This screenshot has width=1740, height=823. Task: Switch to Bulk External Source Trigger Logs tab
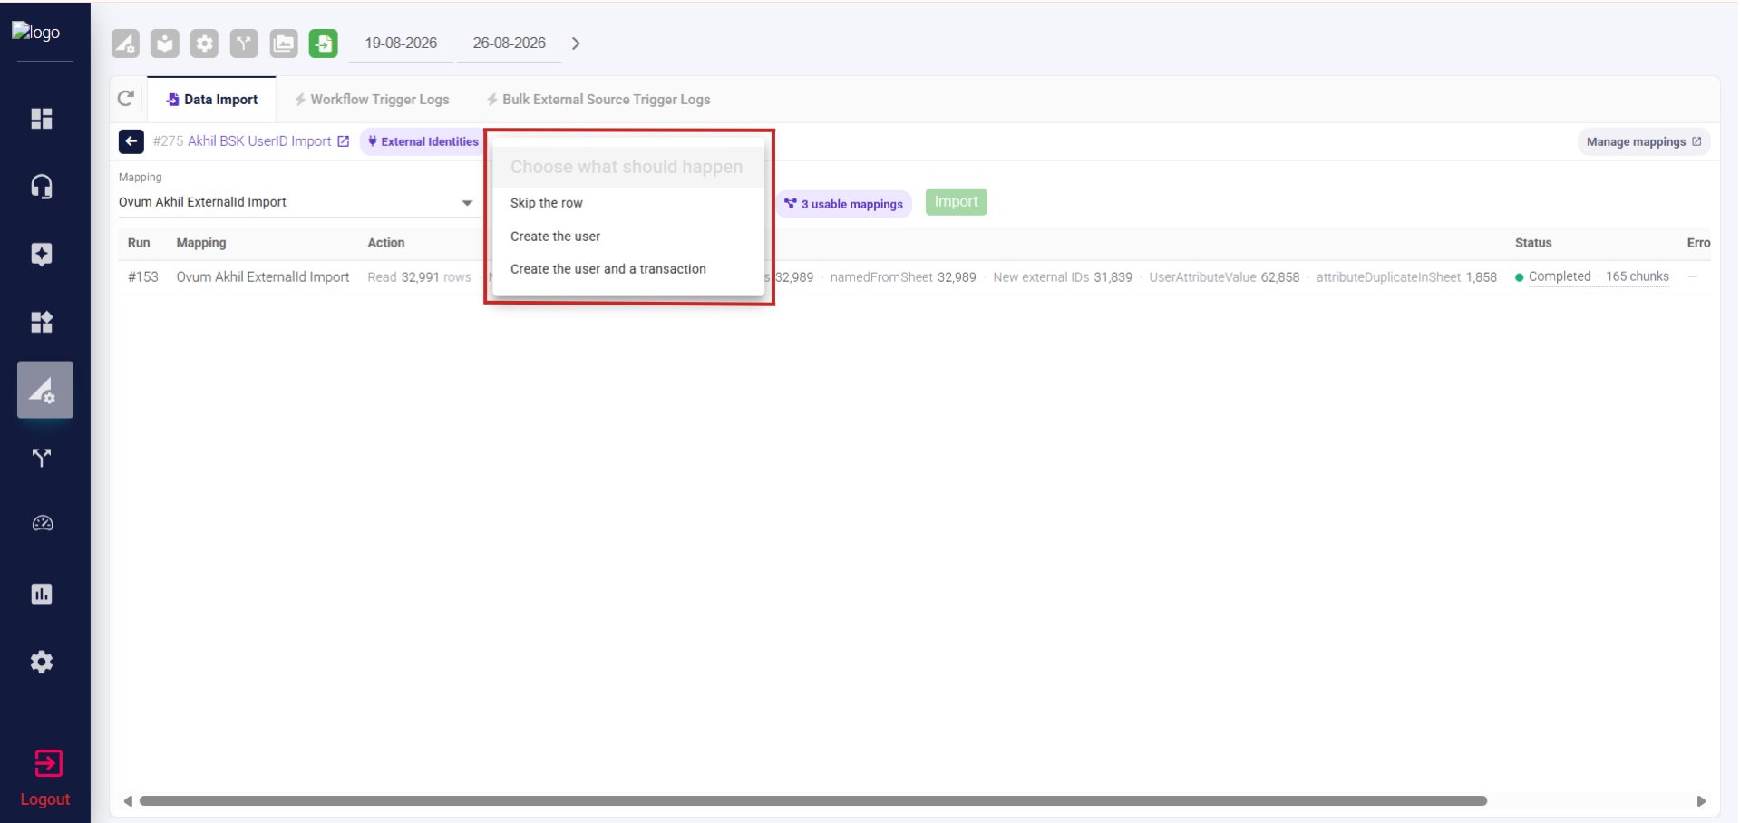tap(598, 100)
